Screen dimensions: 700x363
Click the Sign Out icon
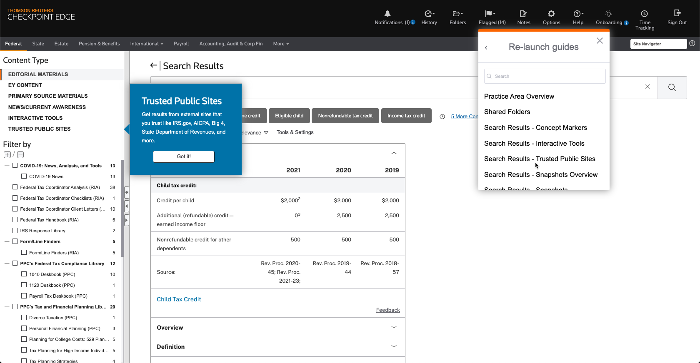point(677,13)
